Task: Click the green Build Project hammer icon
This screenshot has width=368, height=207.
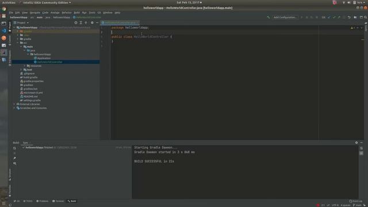Action: (269, 17)
